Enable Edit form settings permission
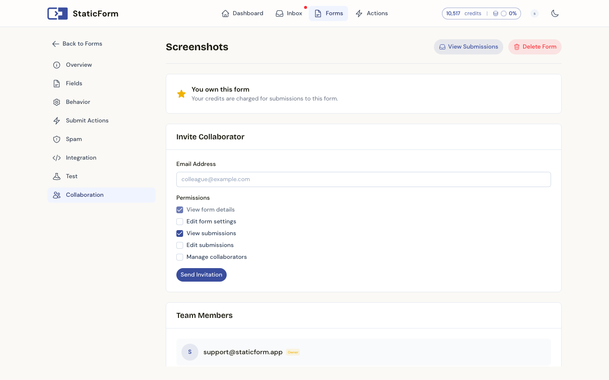Screen dimensions: 609x380 click(x=180, y=222)
